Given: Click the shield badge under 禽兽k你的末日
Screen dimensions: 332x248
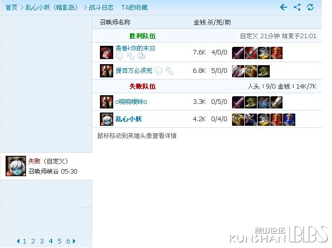Looking at the screenshot, I should 120,56.
